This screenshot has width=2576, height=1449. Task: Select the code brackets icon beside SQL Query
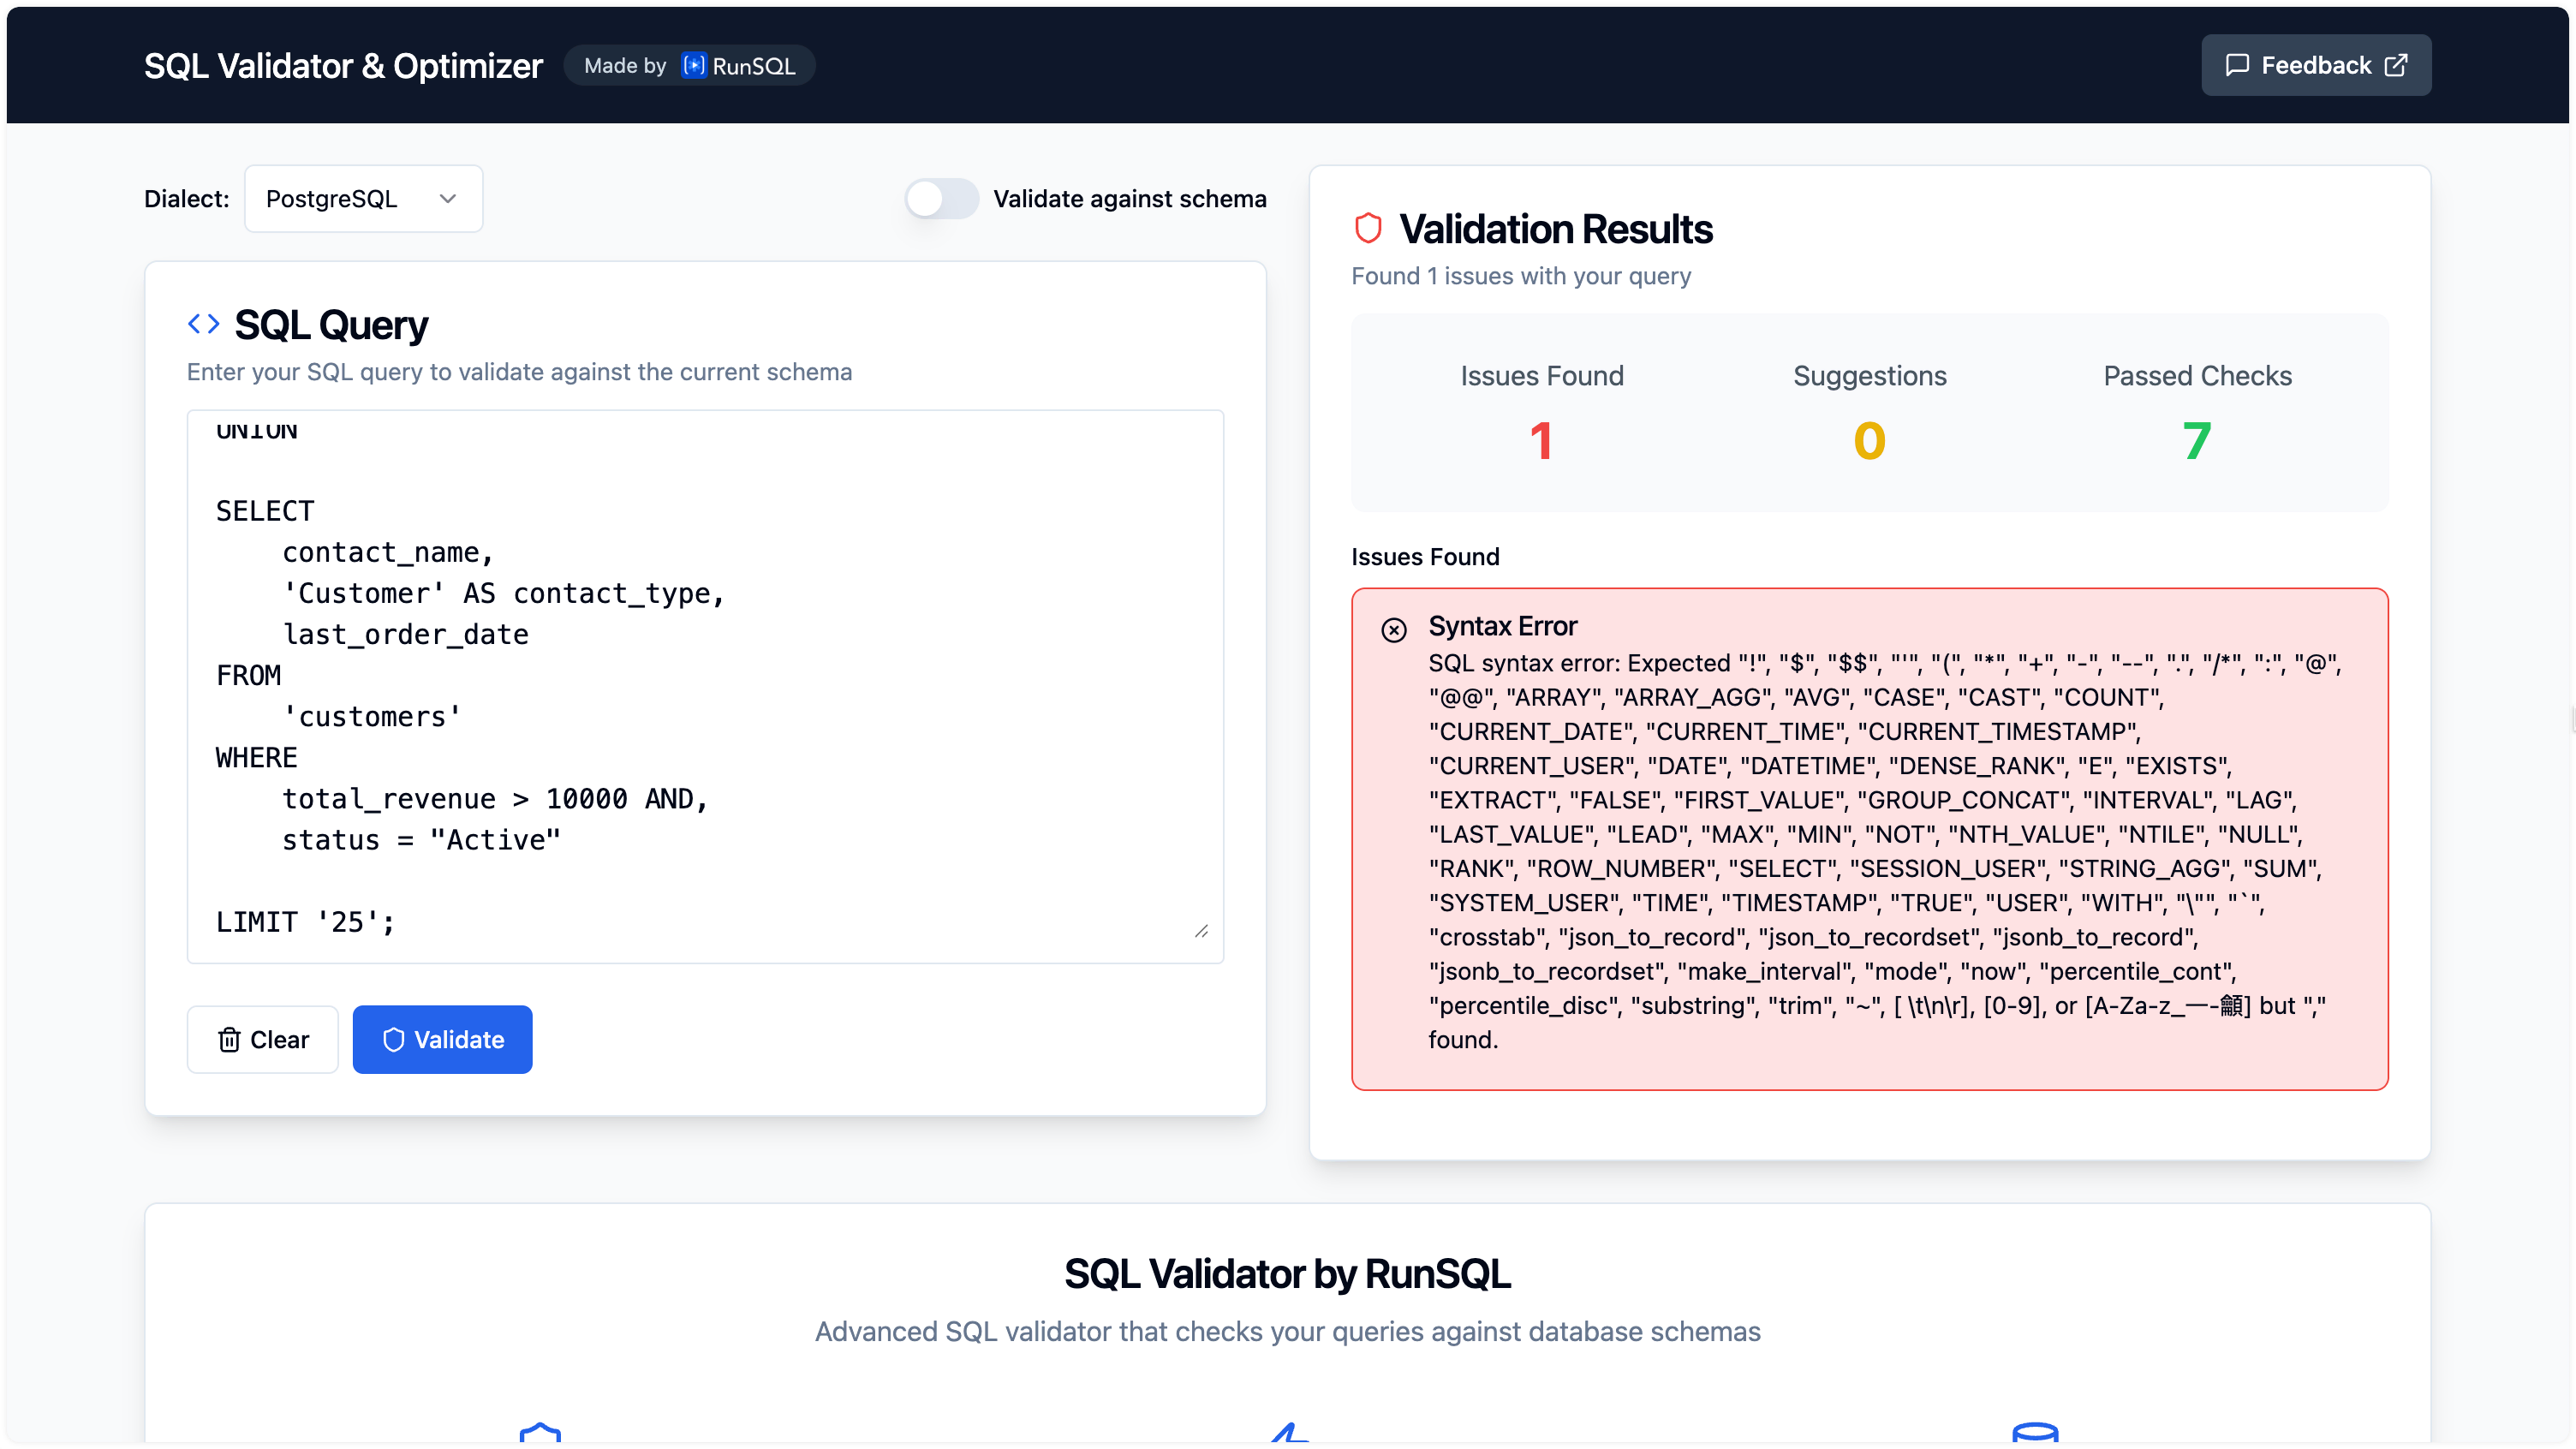pyautogui.click(x=203, y=323)
